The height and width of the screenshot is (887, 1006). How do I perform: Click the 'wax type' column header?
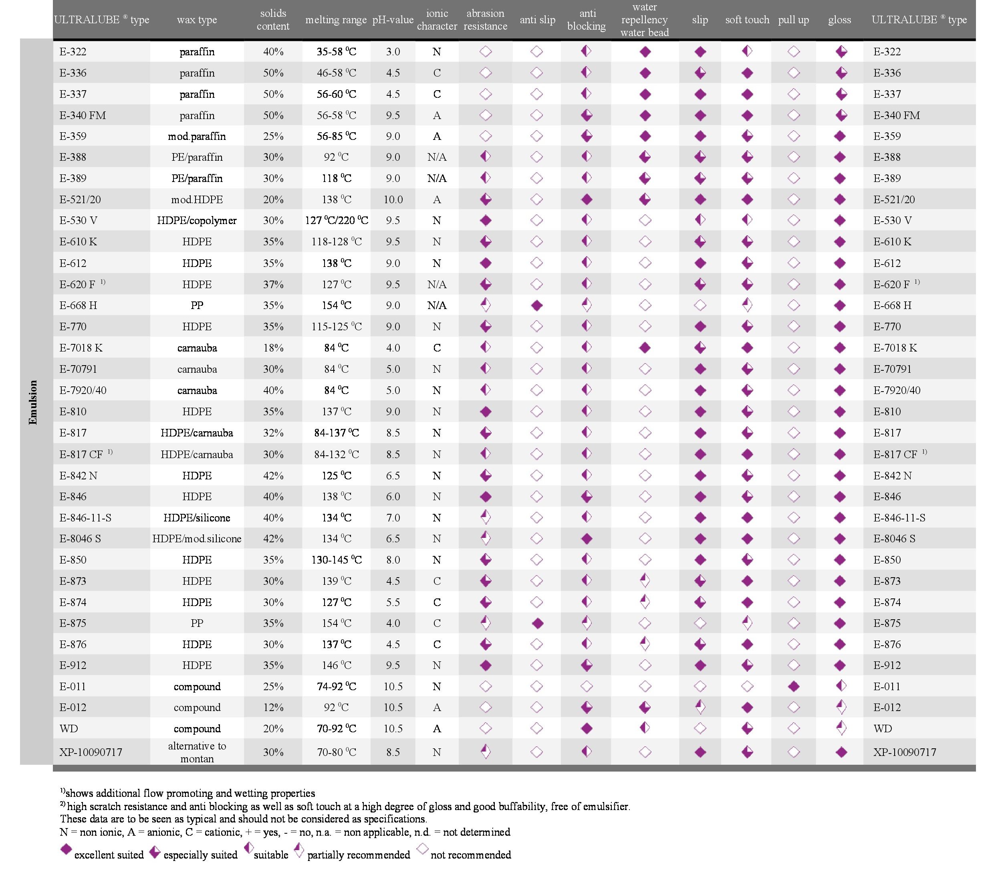click(197, 20)
